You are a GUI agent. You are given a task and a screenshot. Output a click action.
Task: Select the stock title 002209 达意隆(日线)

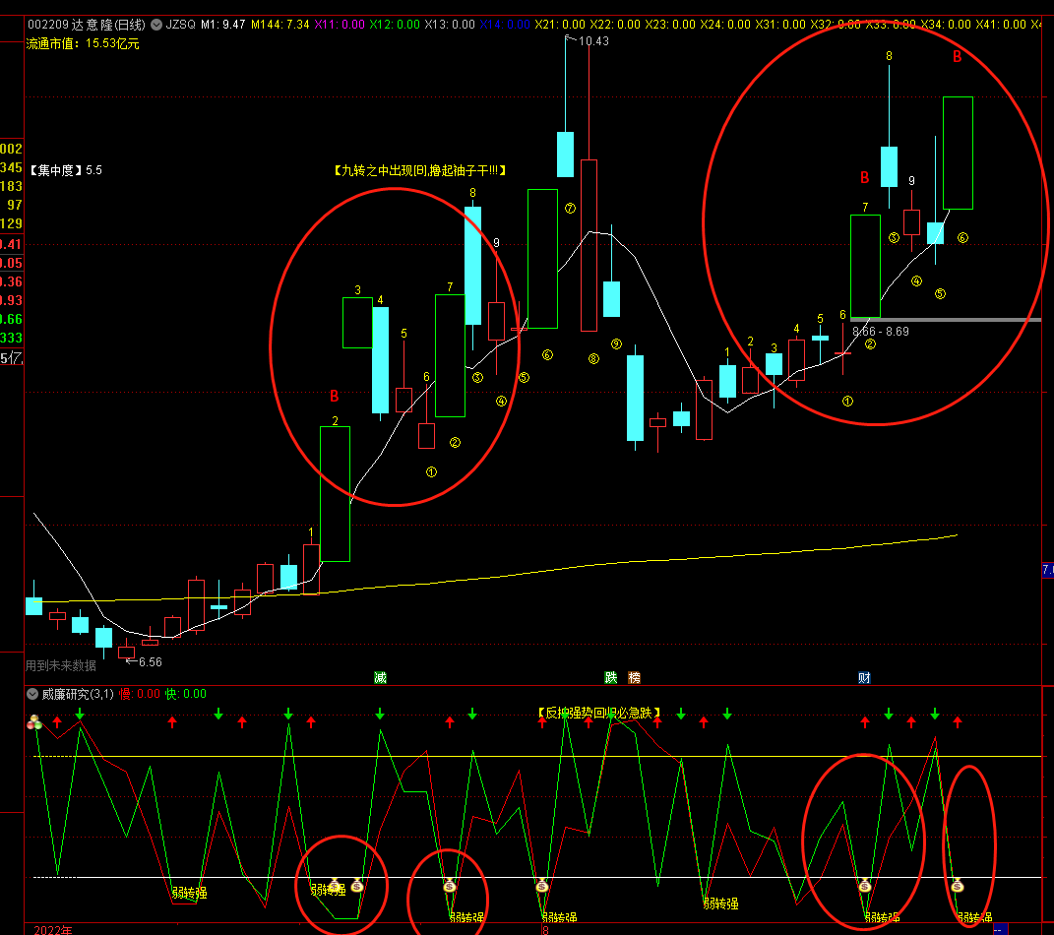pyautogui.click(x=87, y=25)
